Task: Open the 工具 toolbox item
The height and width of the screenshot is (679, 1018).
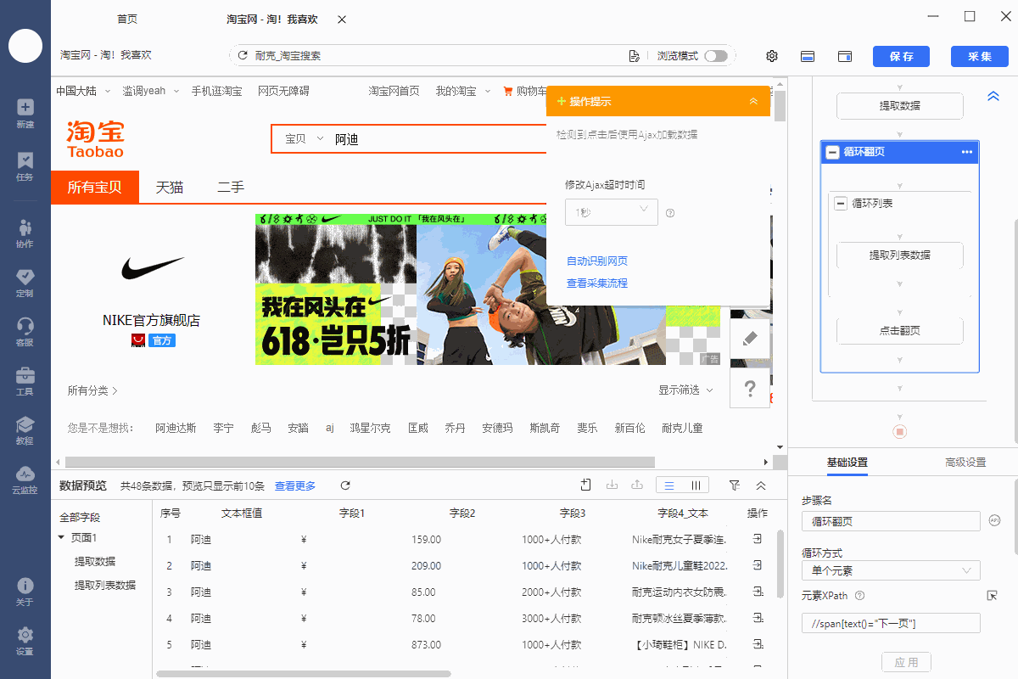Action: tap(25, 380)
